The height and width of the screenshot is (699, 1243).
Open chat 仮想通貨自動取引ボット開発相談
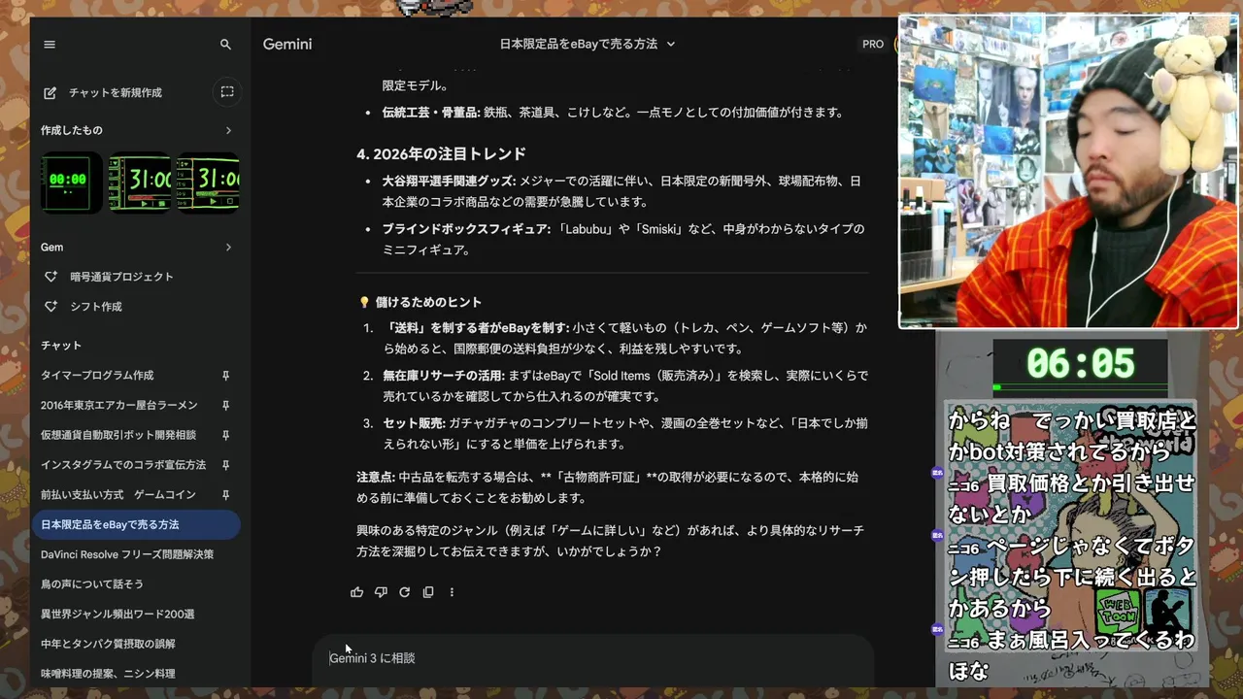pyautogui.click(x=118, y=435)
